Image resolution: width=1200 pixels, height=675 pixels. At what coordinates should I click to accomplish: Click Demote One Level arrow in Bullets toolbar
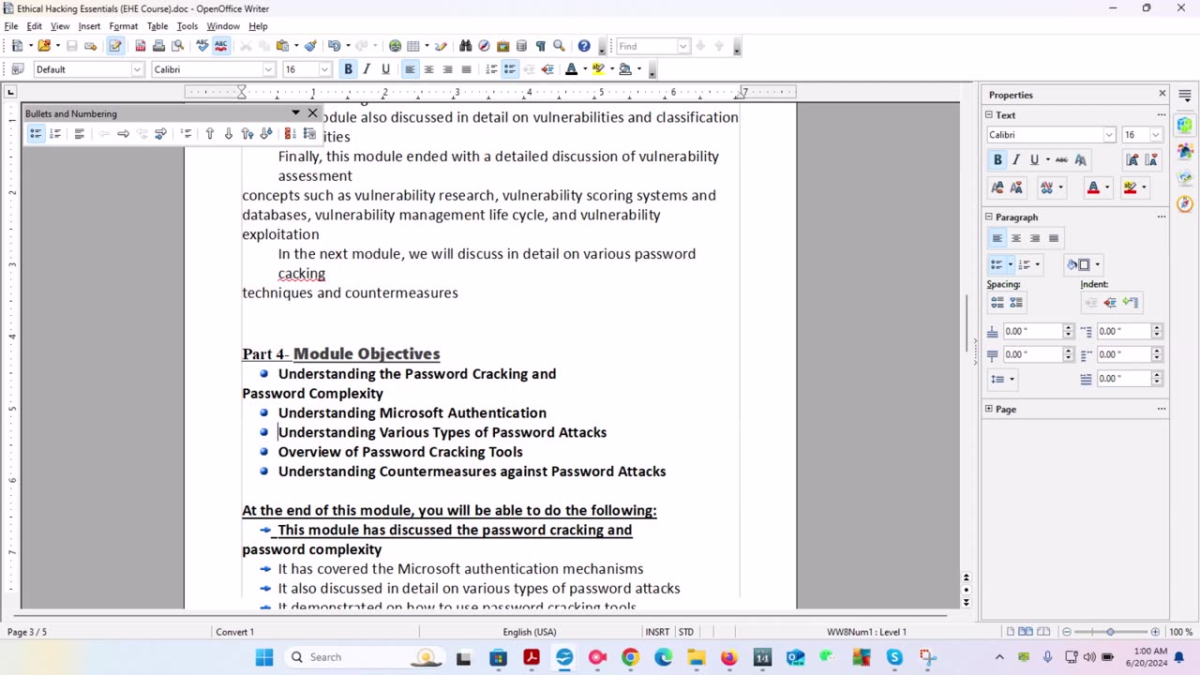pos(123,134)
